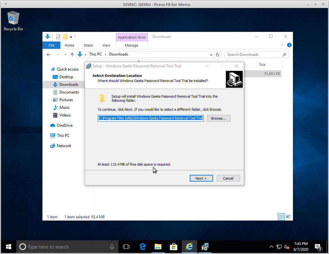Close the Setup dialog
Screen dimensions: 329x254
[x=236, y=66]
